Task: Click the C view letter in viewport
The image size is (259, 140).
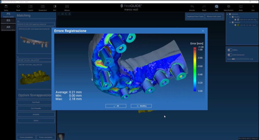Action: click(66, 14)
